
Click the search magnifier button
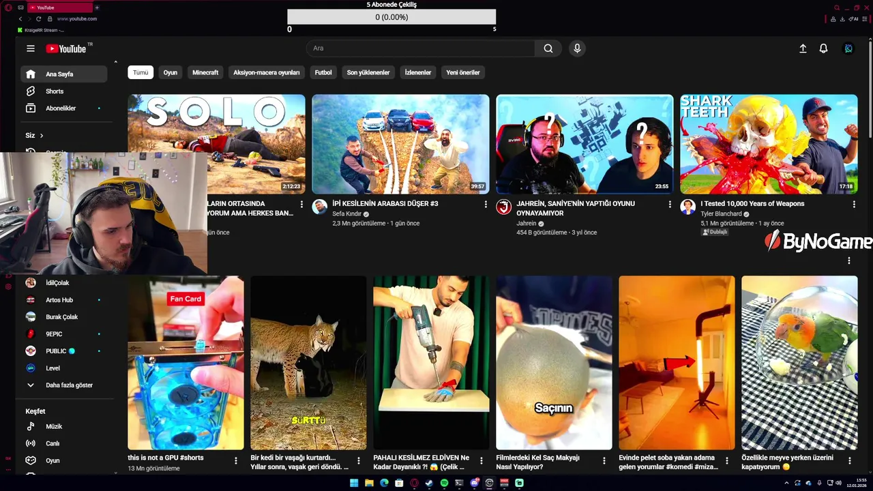548,48
